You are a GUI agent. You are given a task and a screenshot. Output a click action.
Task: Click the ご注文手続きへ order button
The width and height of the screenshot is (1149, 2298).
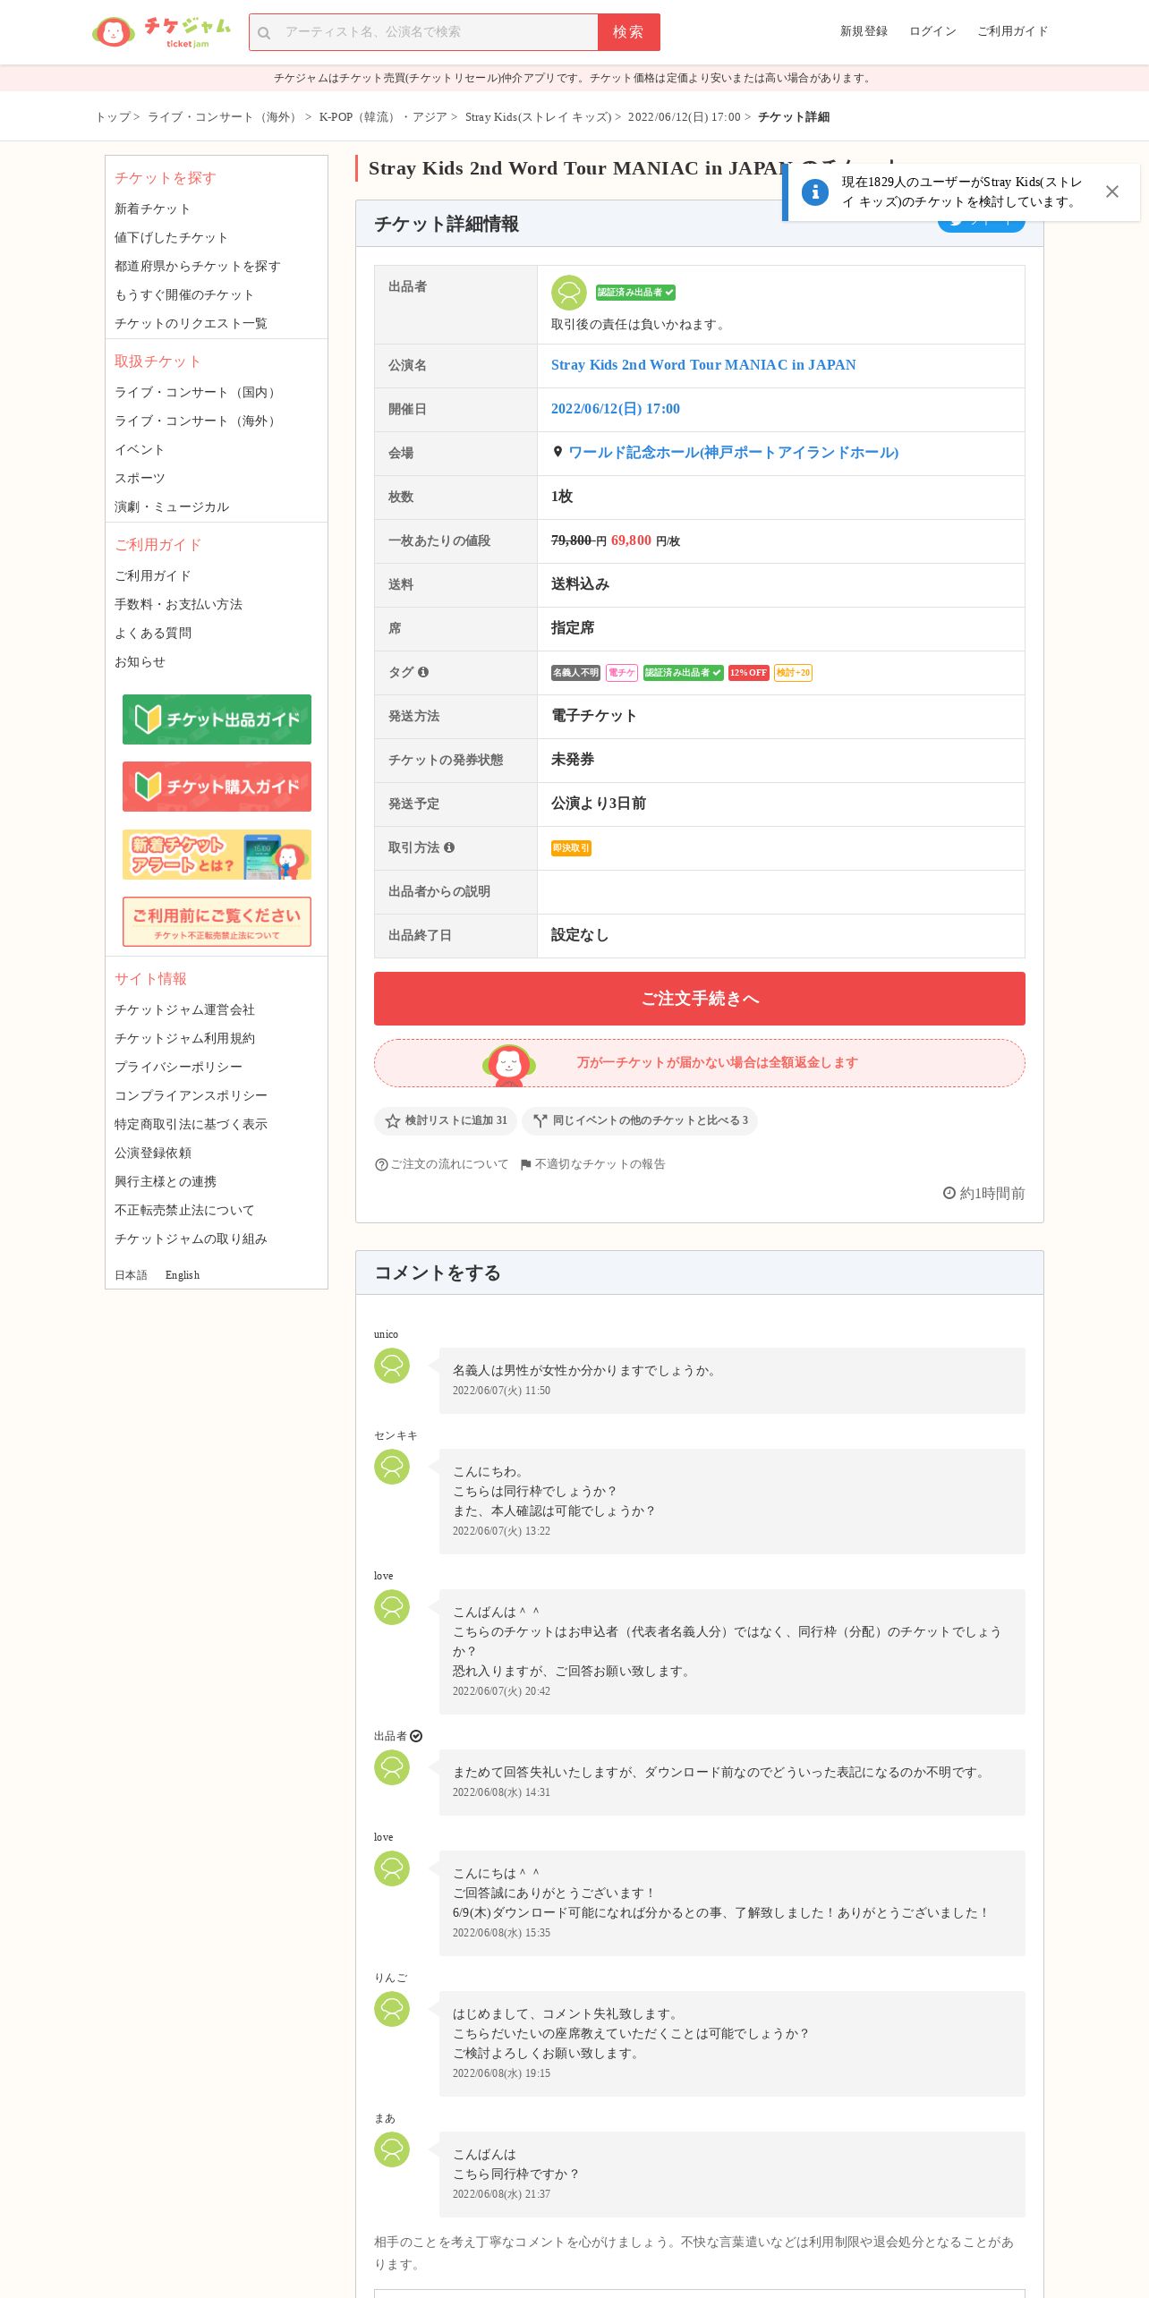(x=700, y=999)
